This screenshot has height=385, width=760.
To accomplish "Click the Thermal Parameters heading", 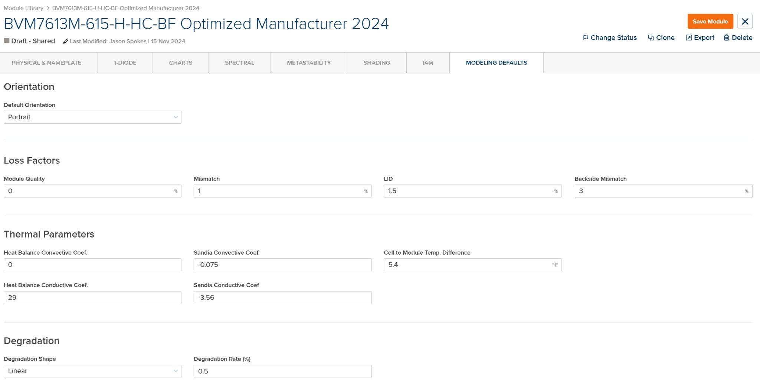I will coord(49,234).
